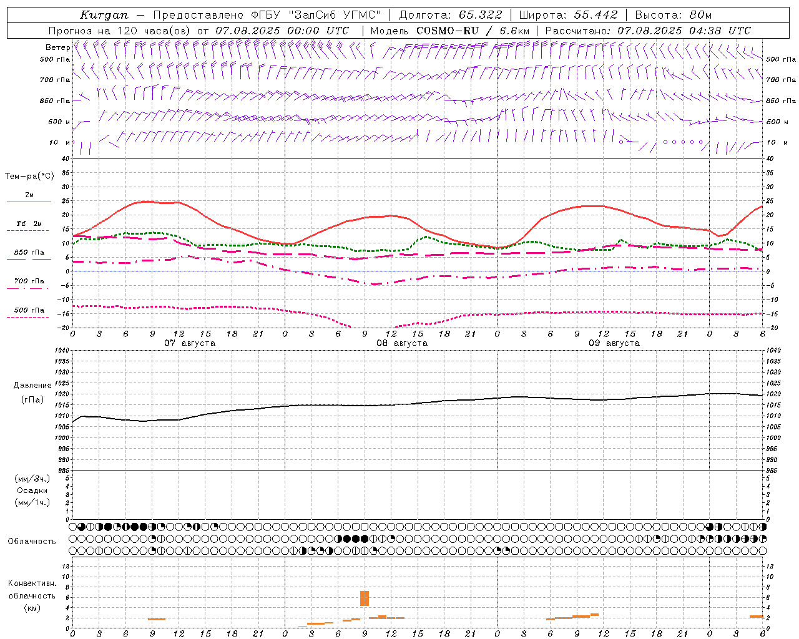Click the station name Kurgan in the header
The width and height of the screenshot is (799, 639).
point(104,15)
